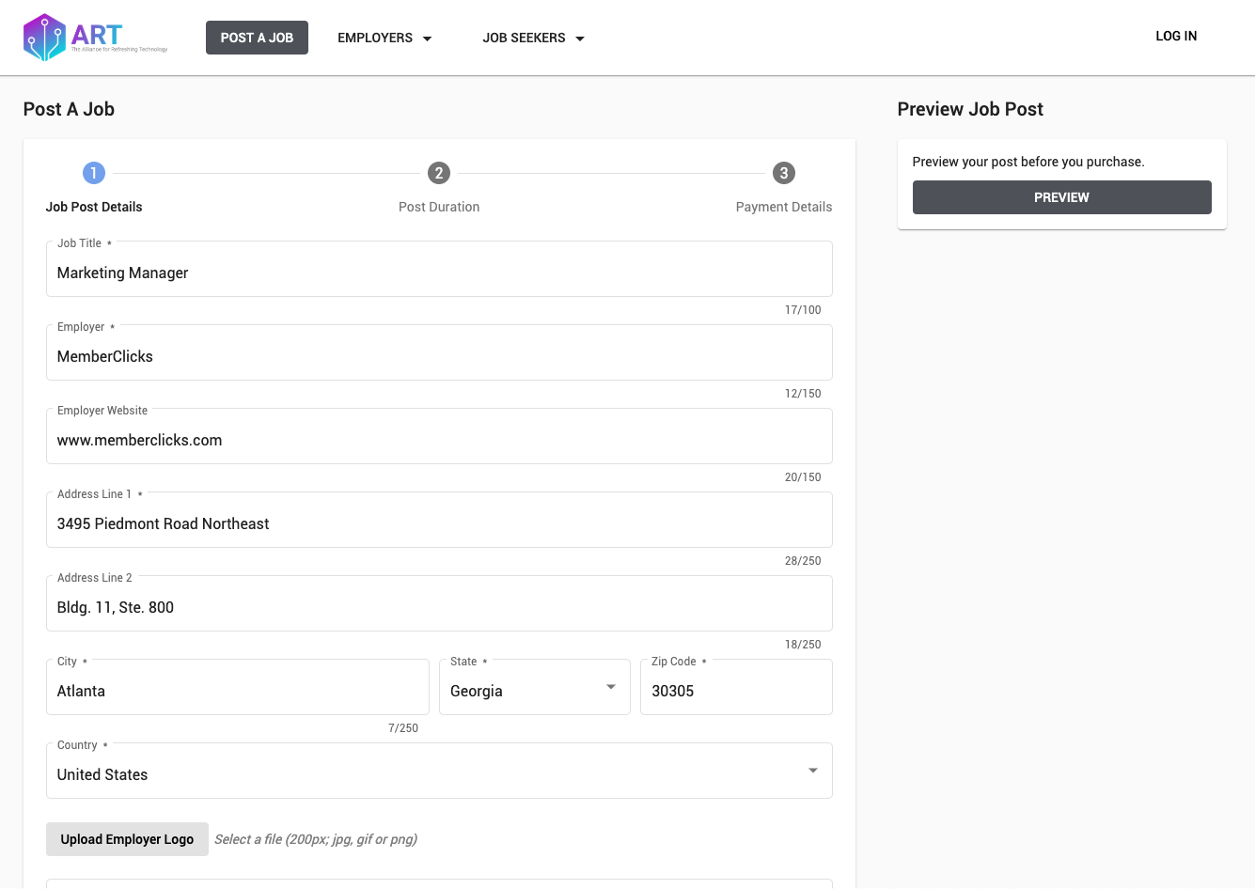1255x889 pixels.
Task: Click 'Preview your post before you purchase.' text
Action: tap(1028, 162)
